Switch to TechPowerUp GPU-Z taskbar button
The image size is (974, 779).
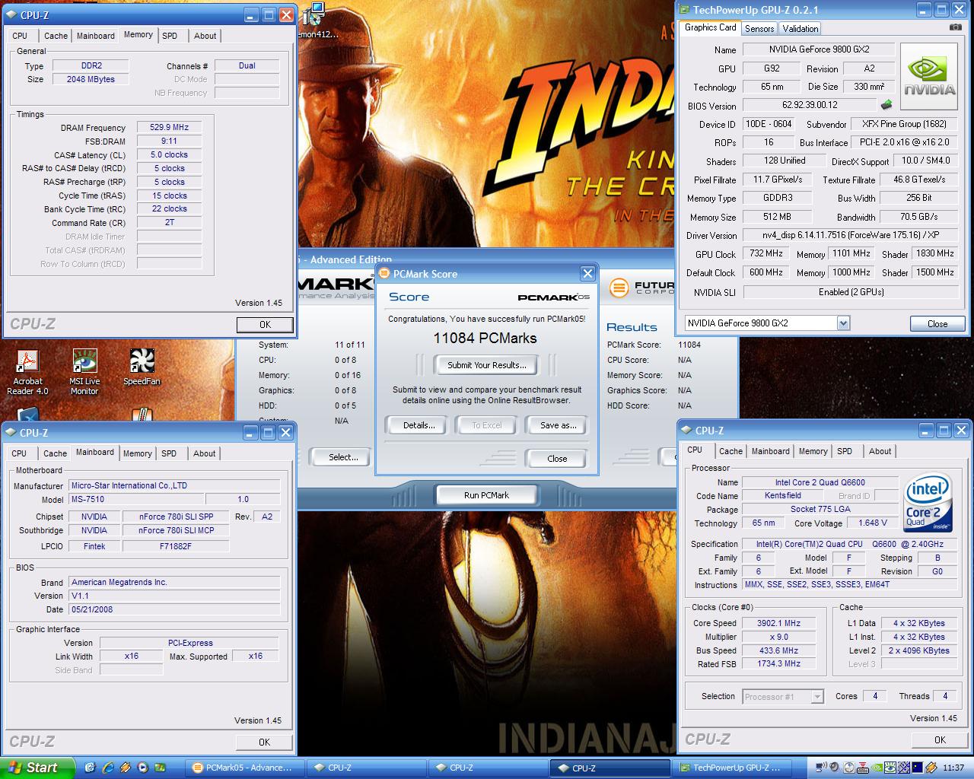pos(731,768)
